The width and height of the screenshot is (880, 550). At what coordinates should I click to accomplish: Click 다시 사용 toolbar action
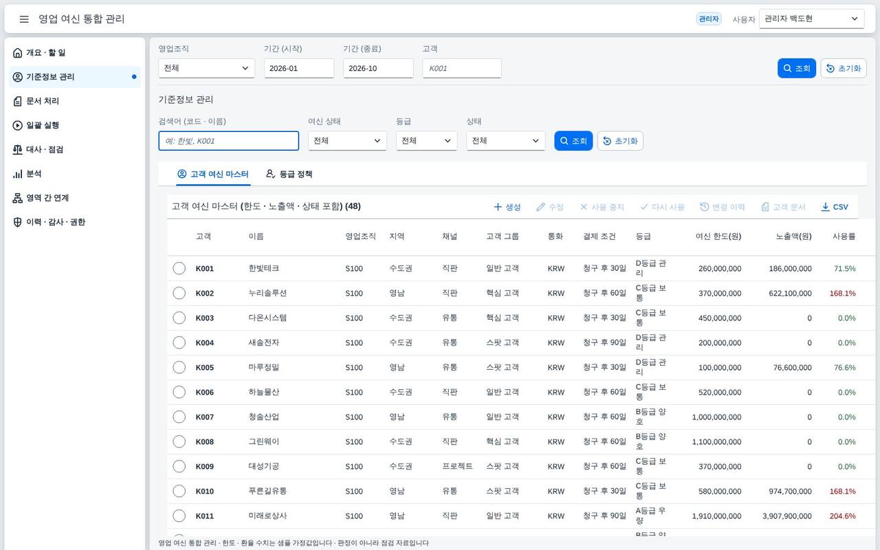(x=662, y=207)
